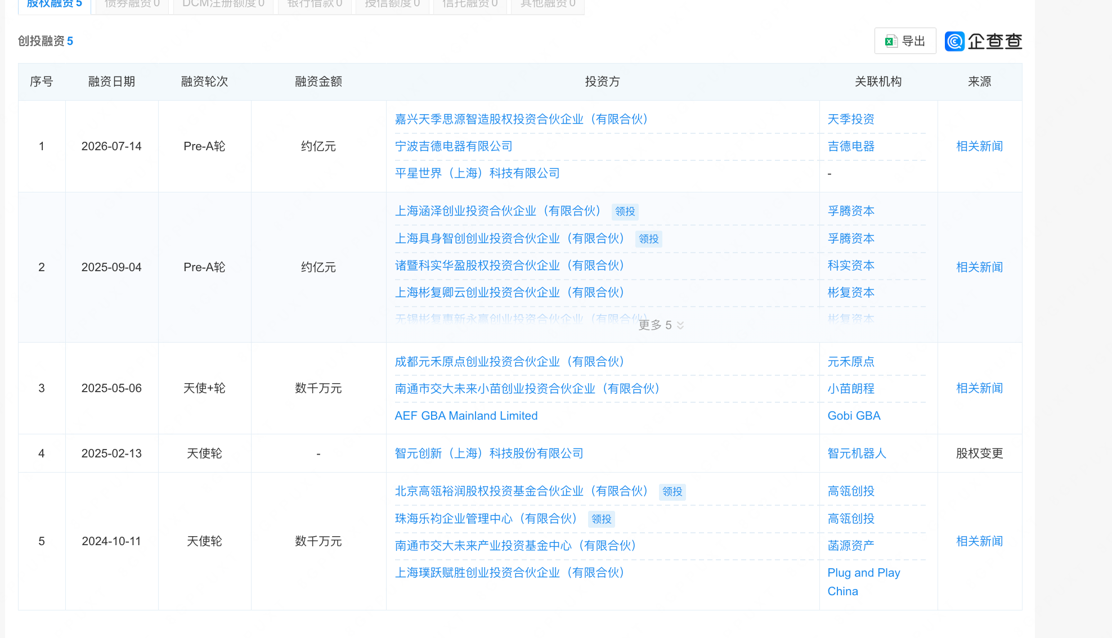Open 小苗朗程 related institution
This screenshot has width=1112, height=638.
pos(851,389)
